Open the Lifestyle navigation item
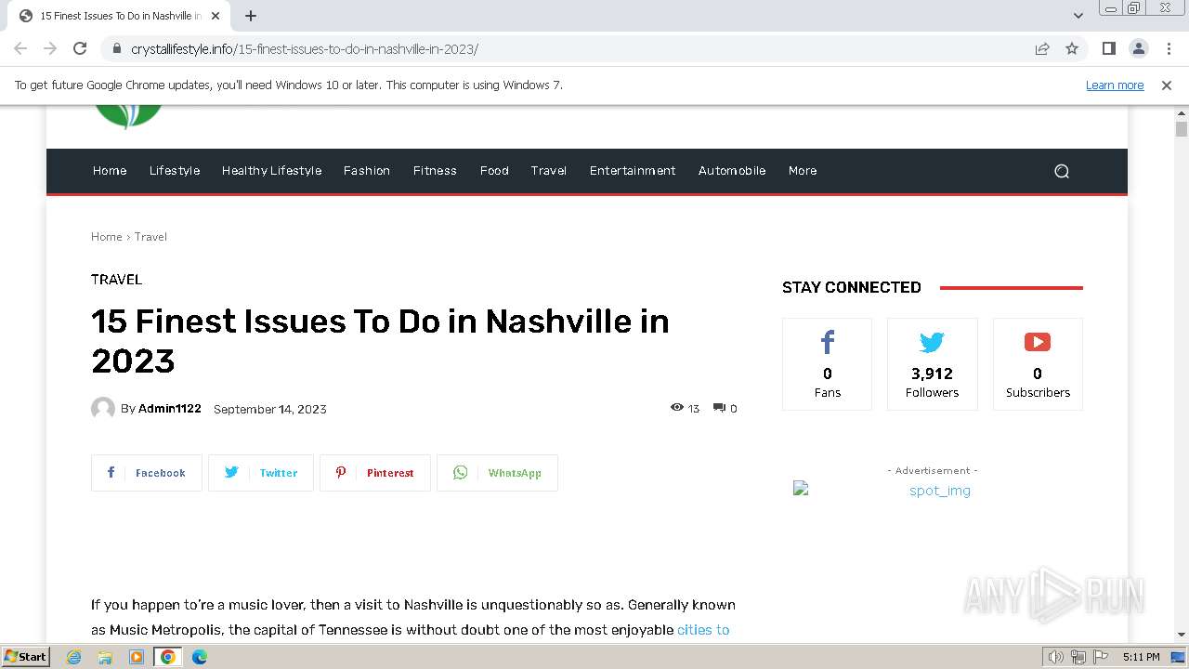 pos(175,171)
